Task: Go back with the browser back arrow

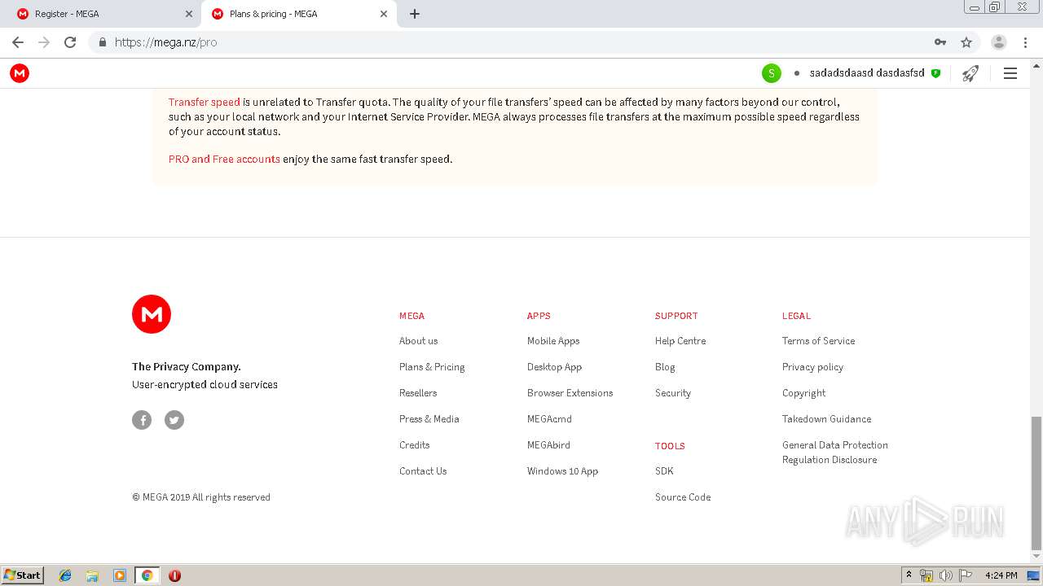Action: (18, 42)
